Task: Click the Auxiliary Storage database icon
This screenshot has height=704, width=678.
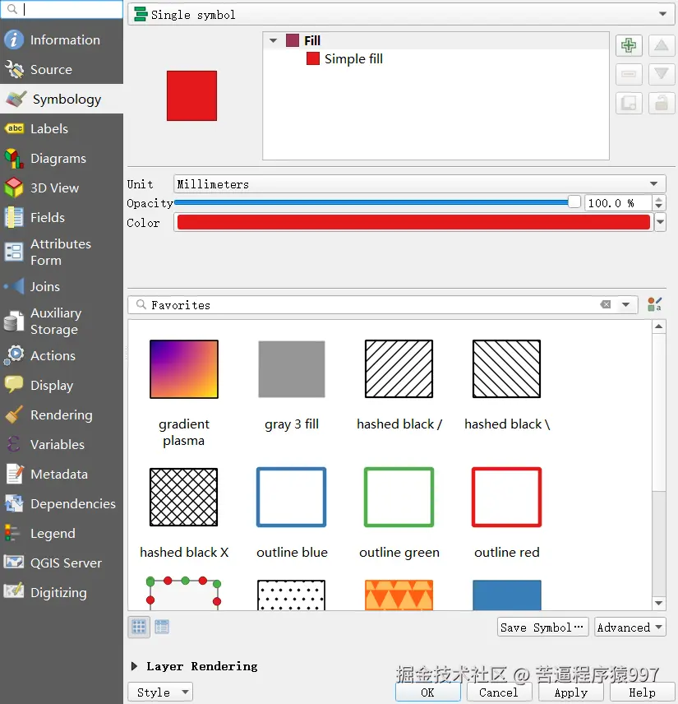Action: click(14, 322)
